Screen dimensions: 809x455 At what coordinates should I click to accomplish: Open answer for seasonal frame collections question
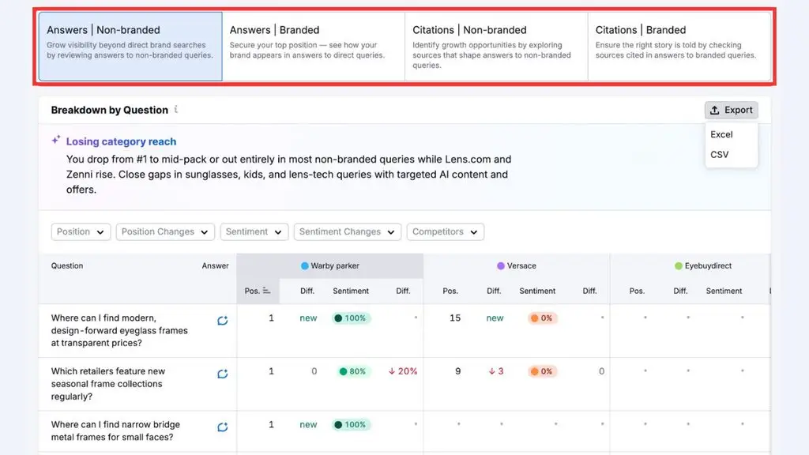(x=222, y=374)
